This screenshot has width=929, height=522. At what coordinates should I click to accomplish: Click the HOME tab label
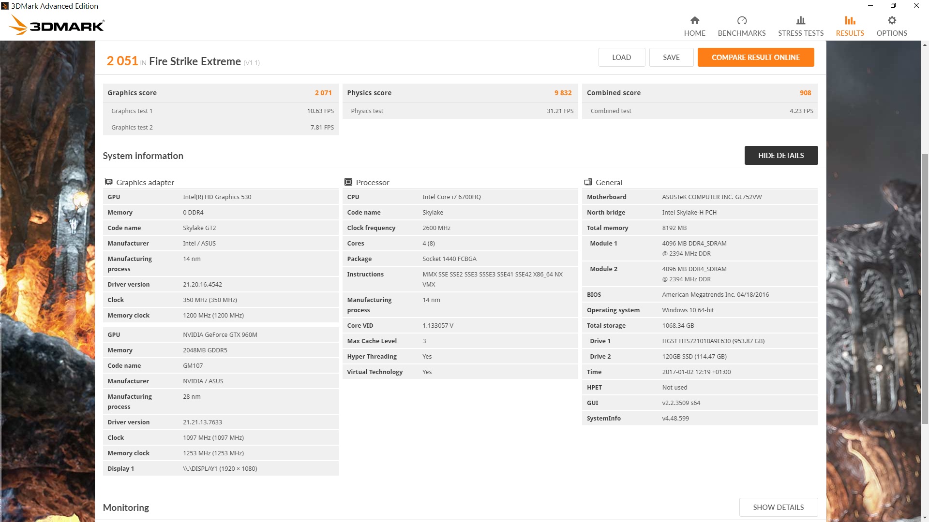click(x=694, y=33)
